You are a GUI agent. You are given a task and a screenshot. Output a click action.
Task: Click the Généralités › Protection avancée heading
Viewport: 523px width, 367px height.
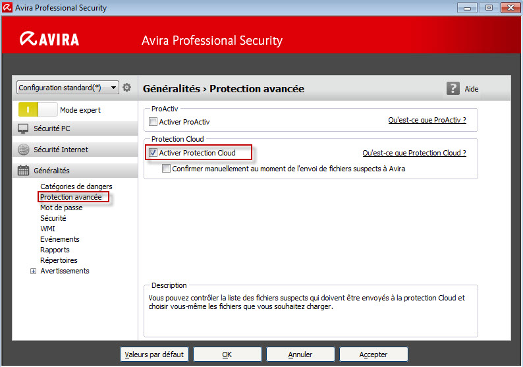(223, 89)
